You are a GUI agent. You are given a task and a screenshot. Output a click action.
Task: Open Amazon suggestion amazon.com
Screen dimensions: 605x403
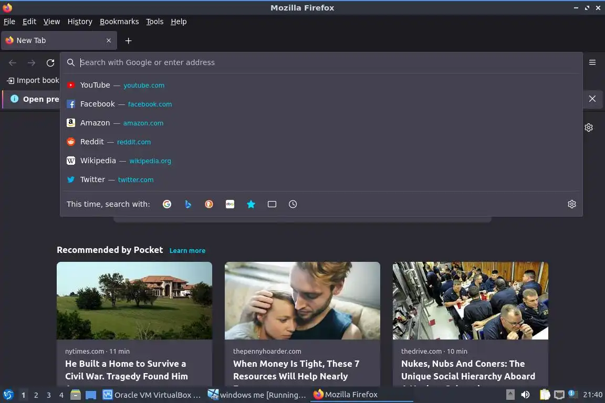[x=321, y=123]
